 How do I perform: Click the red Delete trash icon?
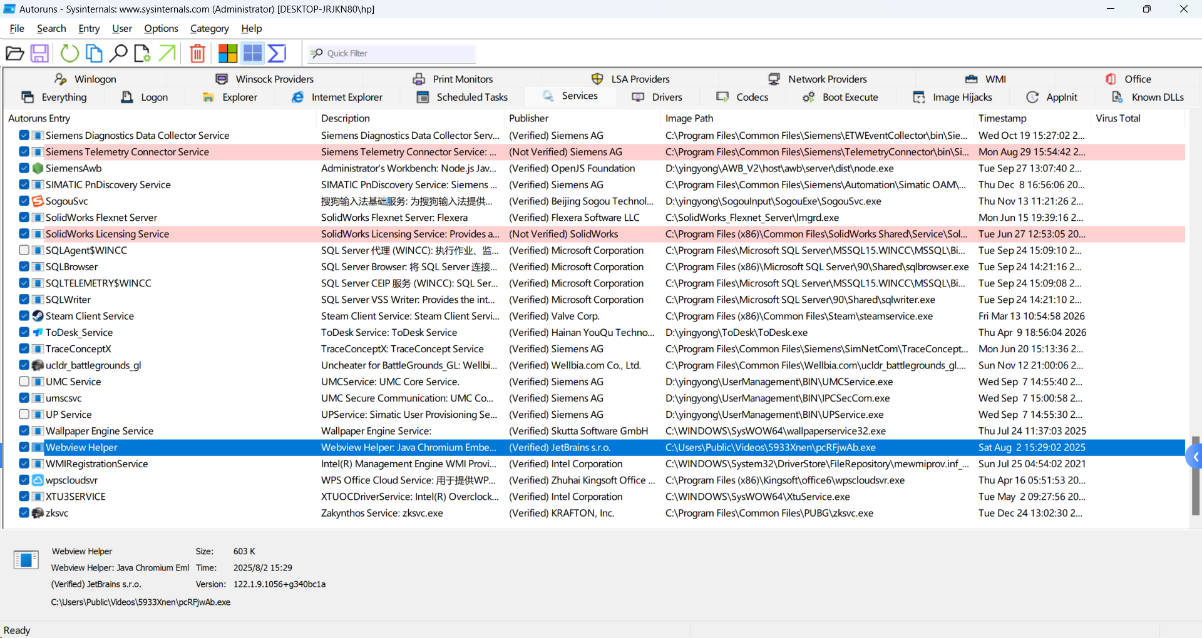197,53
